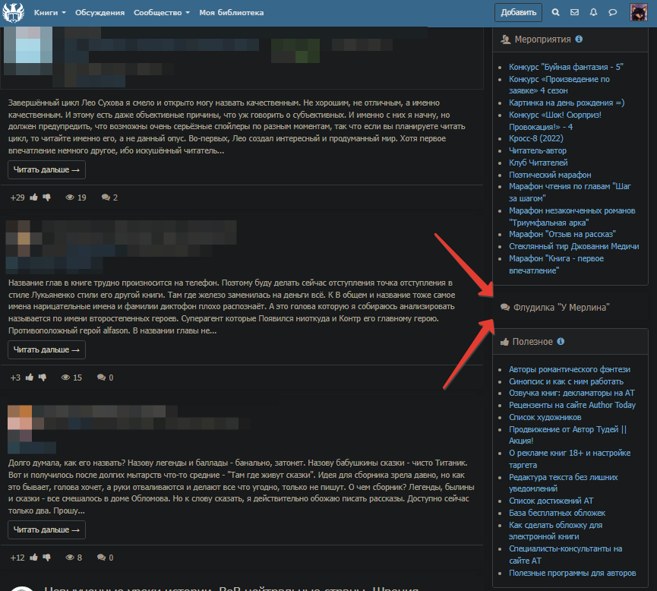Click Читать дальше under the Лео Сухов review

(x=46, y=169)
